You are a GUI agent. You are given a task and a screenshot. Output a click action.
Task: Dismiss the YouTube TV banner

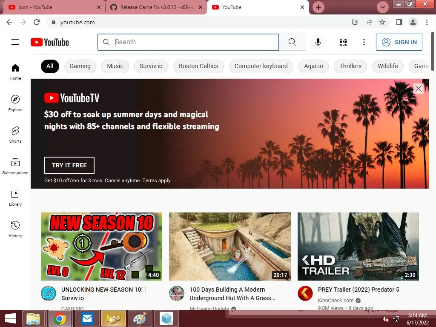pos(418,89)
